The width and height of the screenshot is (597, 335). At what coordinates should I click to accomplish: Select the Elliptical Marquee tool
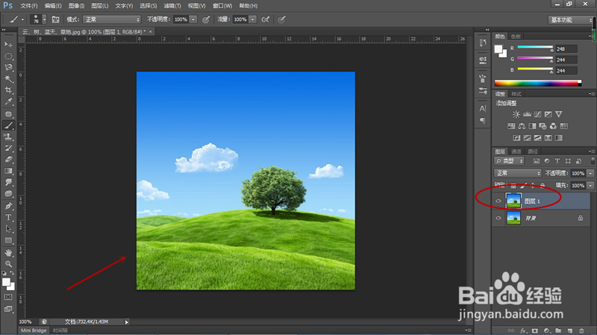point(8,56)
